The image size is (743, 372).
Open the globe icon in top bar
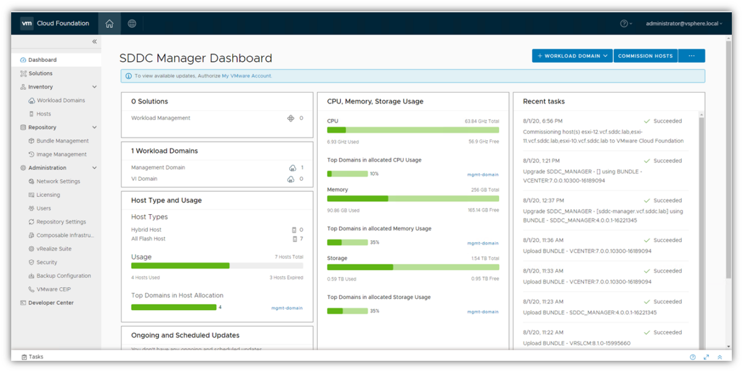tap(132, 24)
